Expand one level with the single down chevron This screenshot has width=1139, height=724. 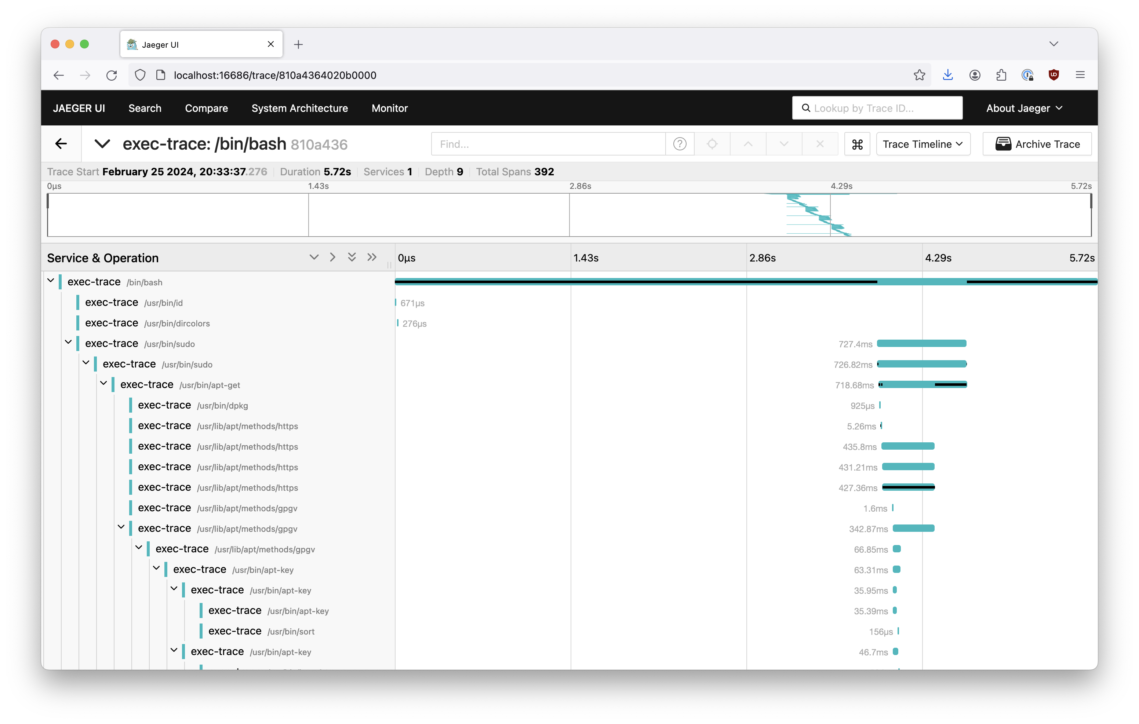pos(314,257)
